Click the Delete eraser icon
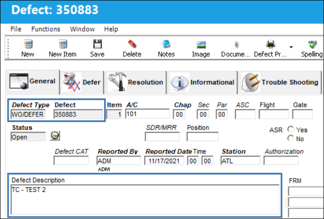 (132, 44)
